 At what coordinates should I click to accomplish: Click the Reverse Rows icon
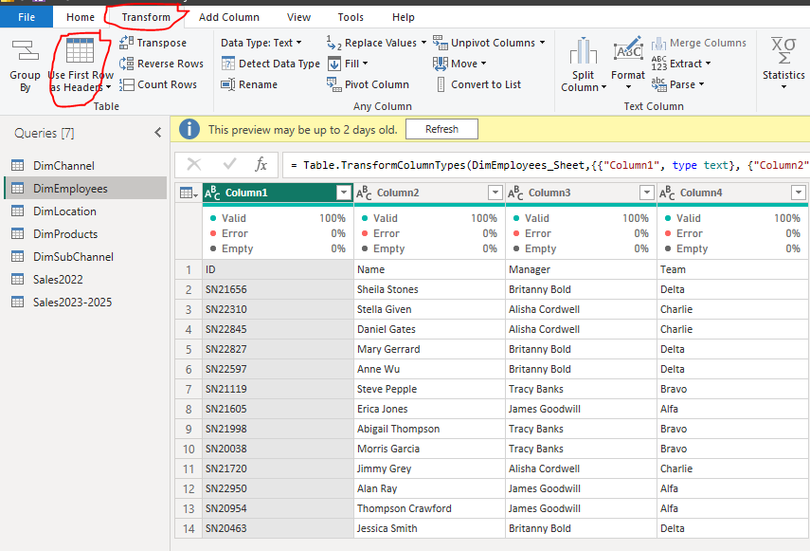tap(127, 64)
